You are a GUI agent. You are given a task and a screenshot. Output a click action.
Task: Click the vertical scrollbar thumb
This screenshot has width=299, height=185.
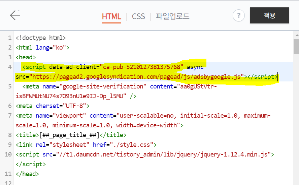point(296,47)
